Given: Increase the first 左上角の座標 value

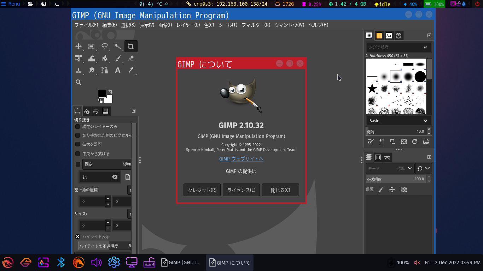Looking at the screenshot, I should (108, 199).
